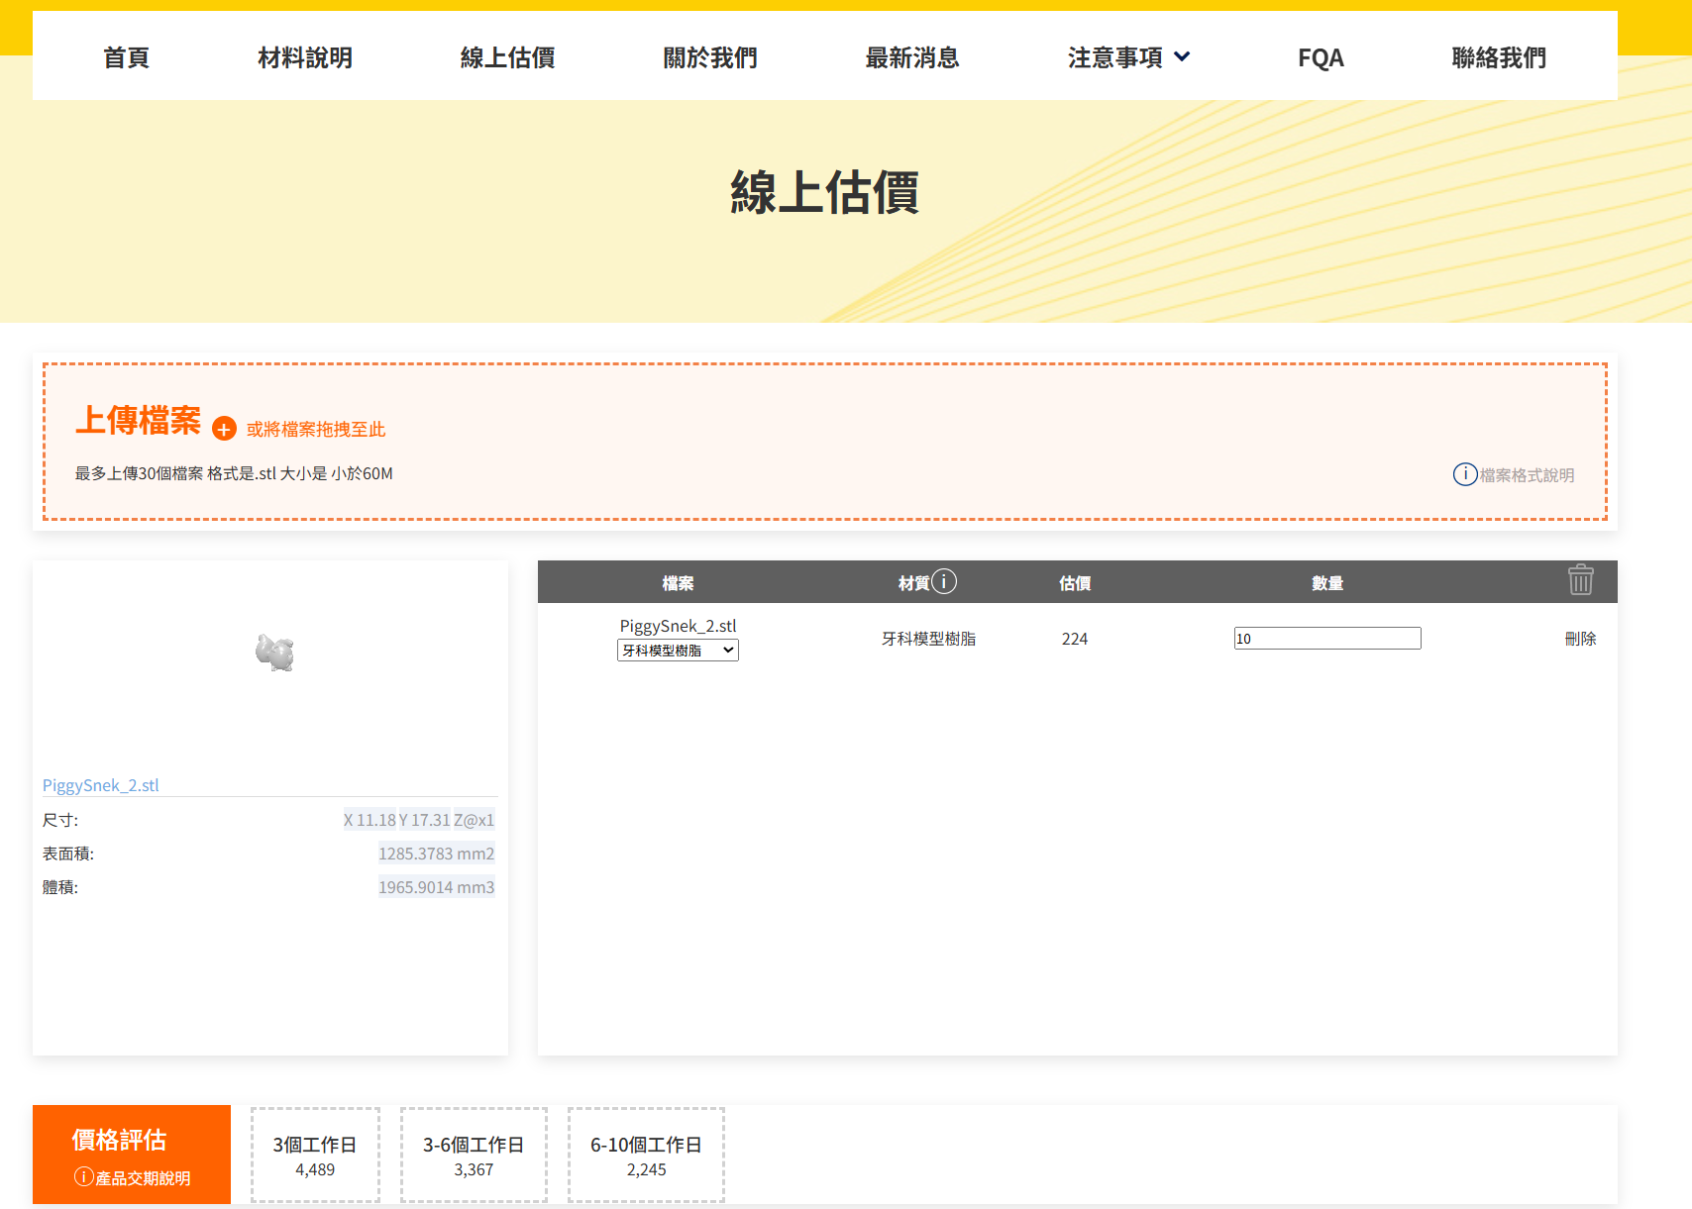The image size is (1692, 1209).
Task: Open the 材料說明 menu item
Action: pos(305,57)
